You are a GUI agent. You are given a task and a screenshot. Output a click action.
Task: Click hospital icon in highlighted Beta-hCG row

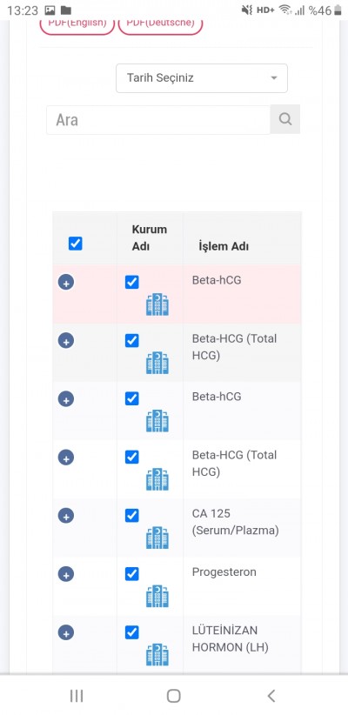(x=157, y=304)
